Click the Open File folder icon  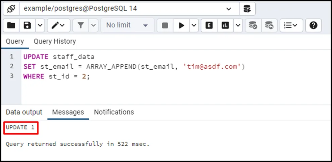[x=11, y=25]
